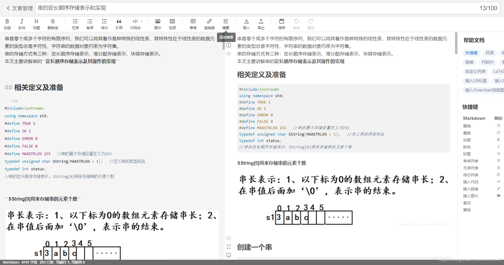Click the 4741 字数 word count
The height and width of the screenshot is (265, 504).
[x=29, y=262]
